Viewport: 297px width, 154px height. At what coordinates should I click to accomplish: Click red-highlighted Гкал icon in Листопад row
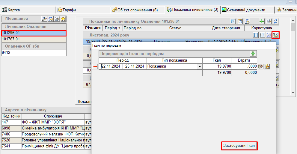tap(275, 35)
